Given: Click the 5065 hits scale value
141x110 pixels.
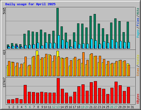Looking at the screenshot, I should click(x=4, y=11).
